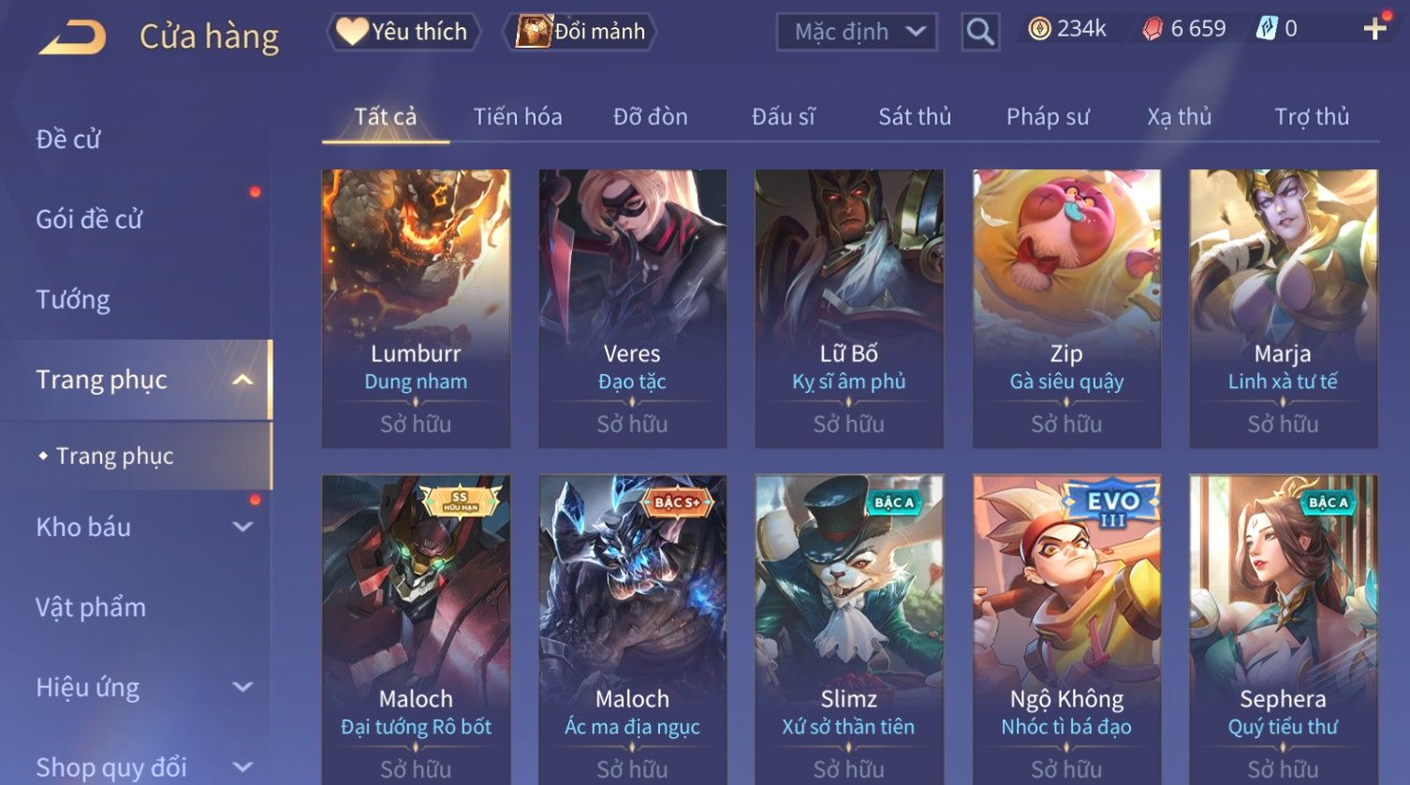This screenshot has width=1410, height=785.
Task: Select the Pháp sư tab
Action: tap(1048, 117)
